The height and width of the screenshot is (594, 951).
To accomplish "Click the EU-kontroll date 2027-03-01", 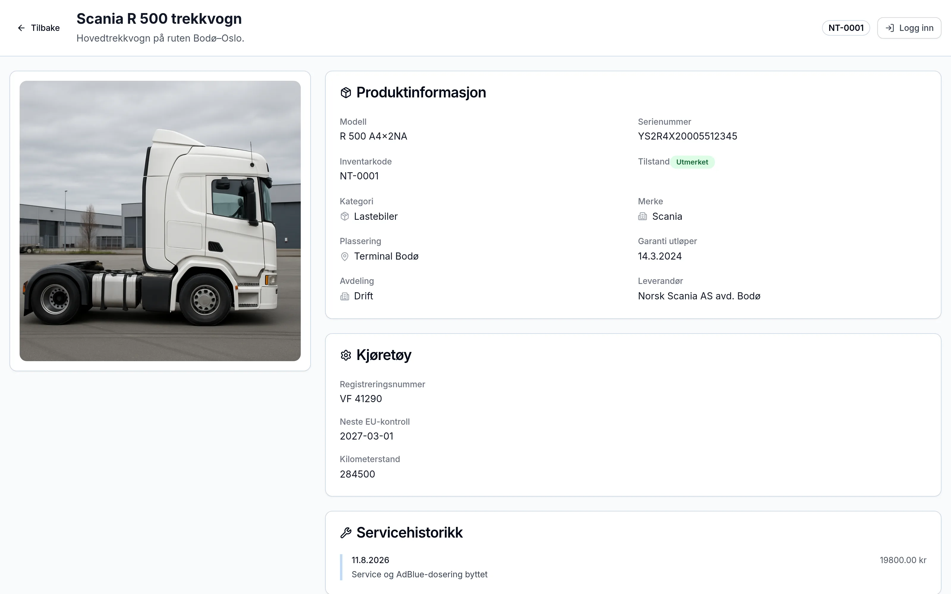I will click(x=367, y=436).
